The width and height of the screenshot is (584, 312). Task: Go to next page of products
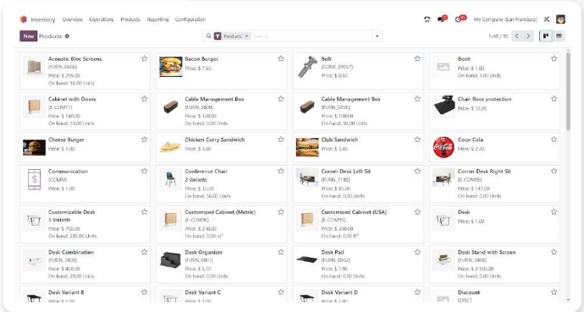(x=528, y=36)
